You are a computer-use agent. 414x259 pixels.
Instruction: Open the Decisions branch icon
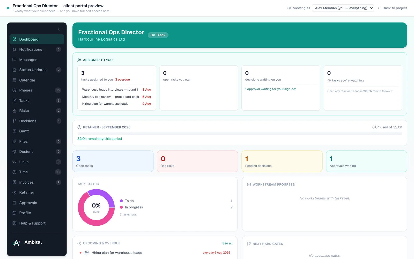tap(14, 121)
